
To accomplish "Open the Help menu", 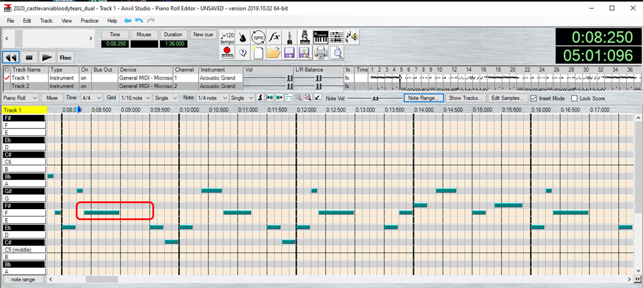I will (x=112, y=21).
